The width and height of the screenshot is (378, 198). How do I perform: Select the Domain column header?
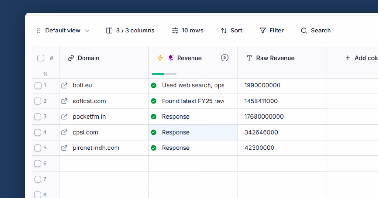(104, 58)
